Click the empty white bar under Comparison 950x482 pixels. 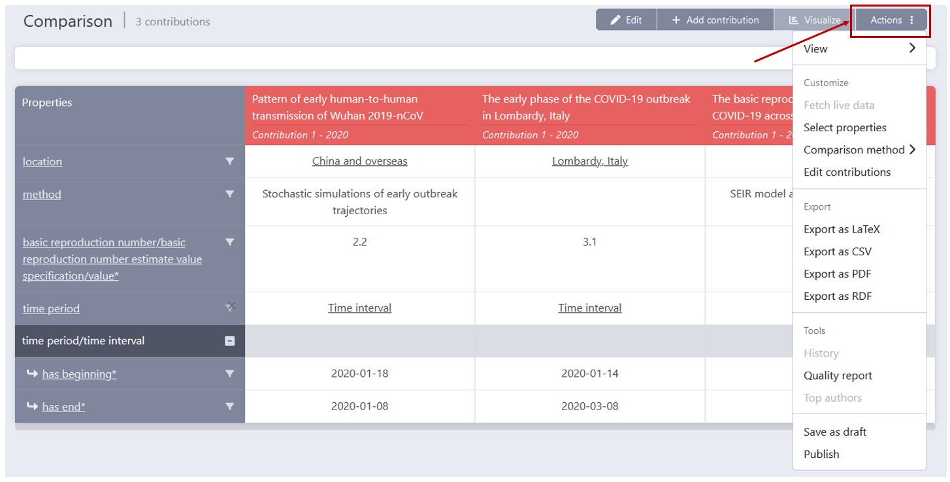392,59
